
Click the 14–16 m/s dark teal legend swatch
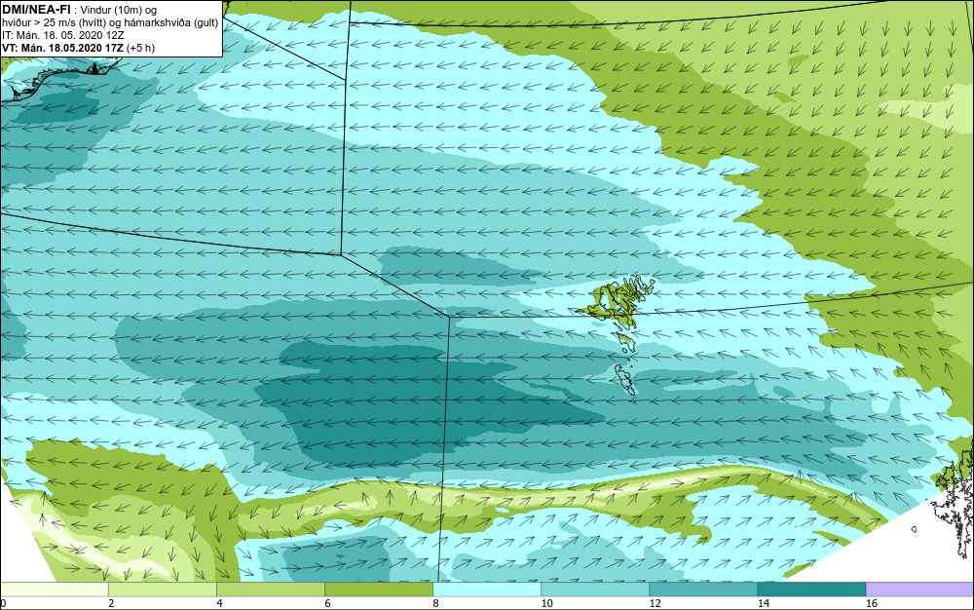pos(811,589)
